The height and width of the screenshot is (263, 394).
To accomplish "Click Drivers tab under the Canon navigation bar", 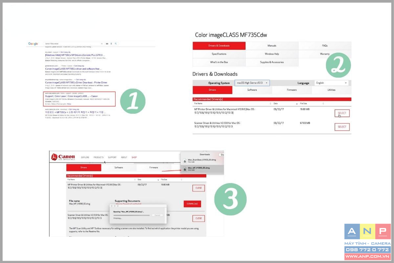I will point(84,168).
